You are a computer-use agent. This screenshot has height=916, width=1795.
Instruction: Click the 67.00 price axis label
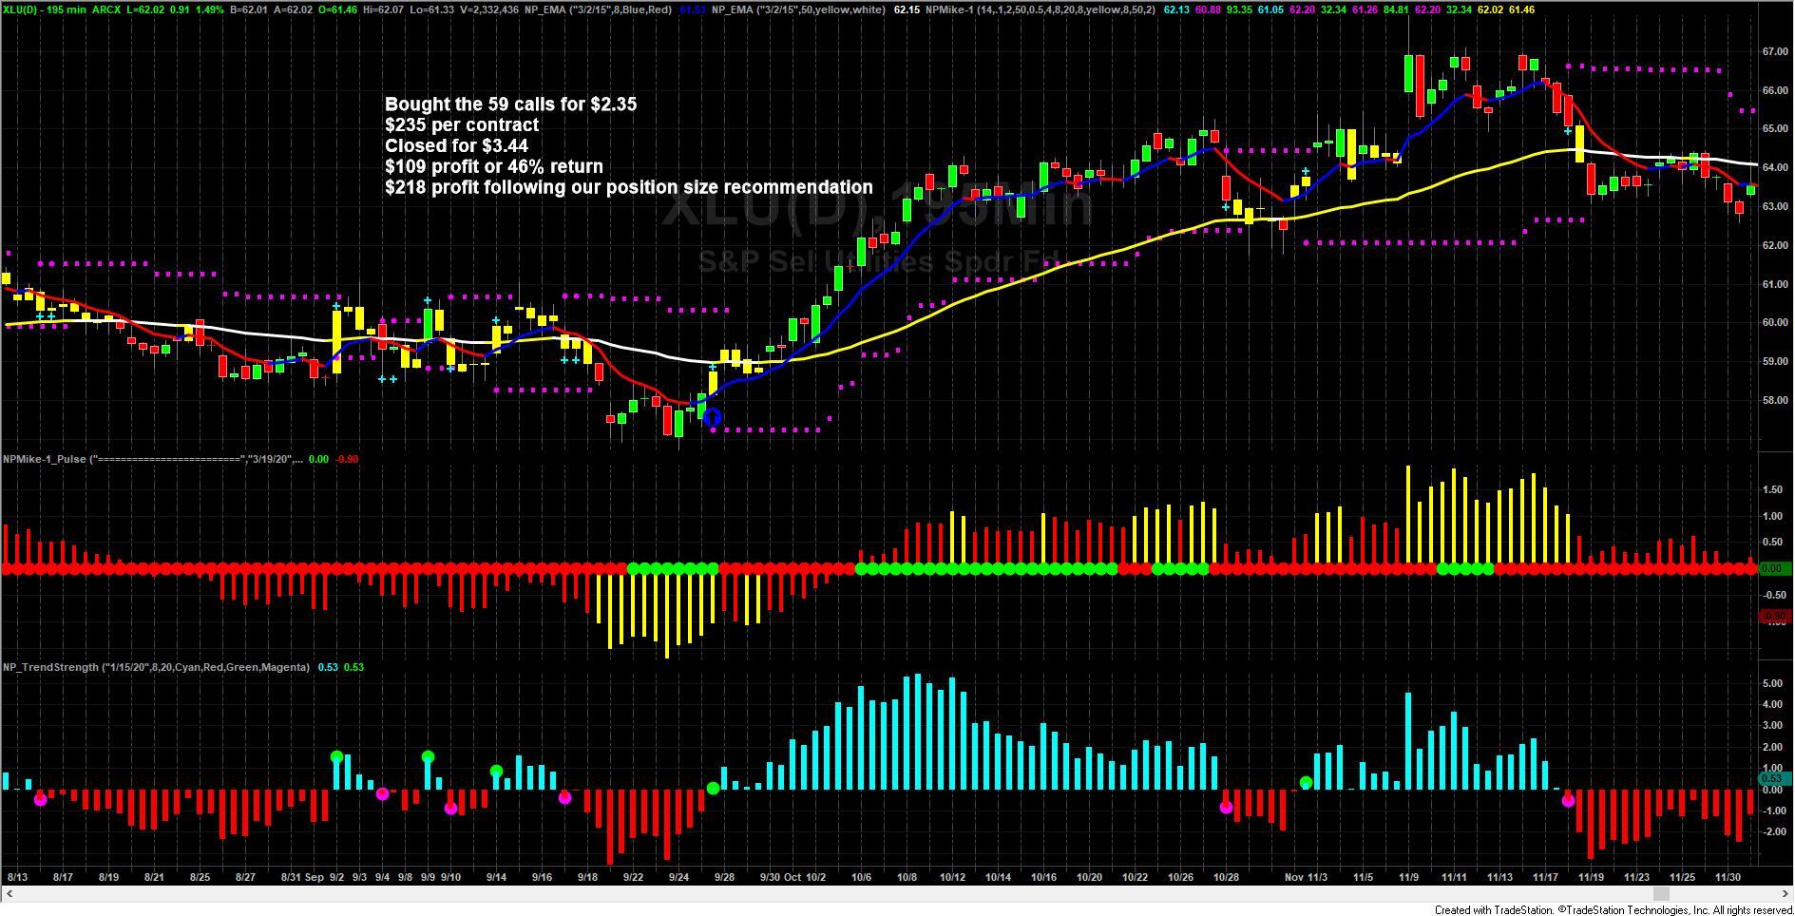click(x=1773, y=51)
